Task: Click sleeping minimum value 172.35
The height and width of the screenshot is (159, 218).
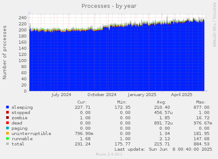Action: pyautogui.click(x=122, y=107)
